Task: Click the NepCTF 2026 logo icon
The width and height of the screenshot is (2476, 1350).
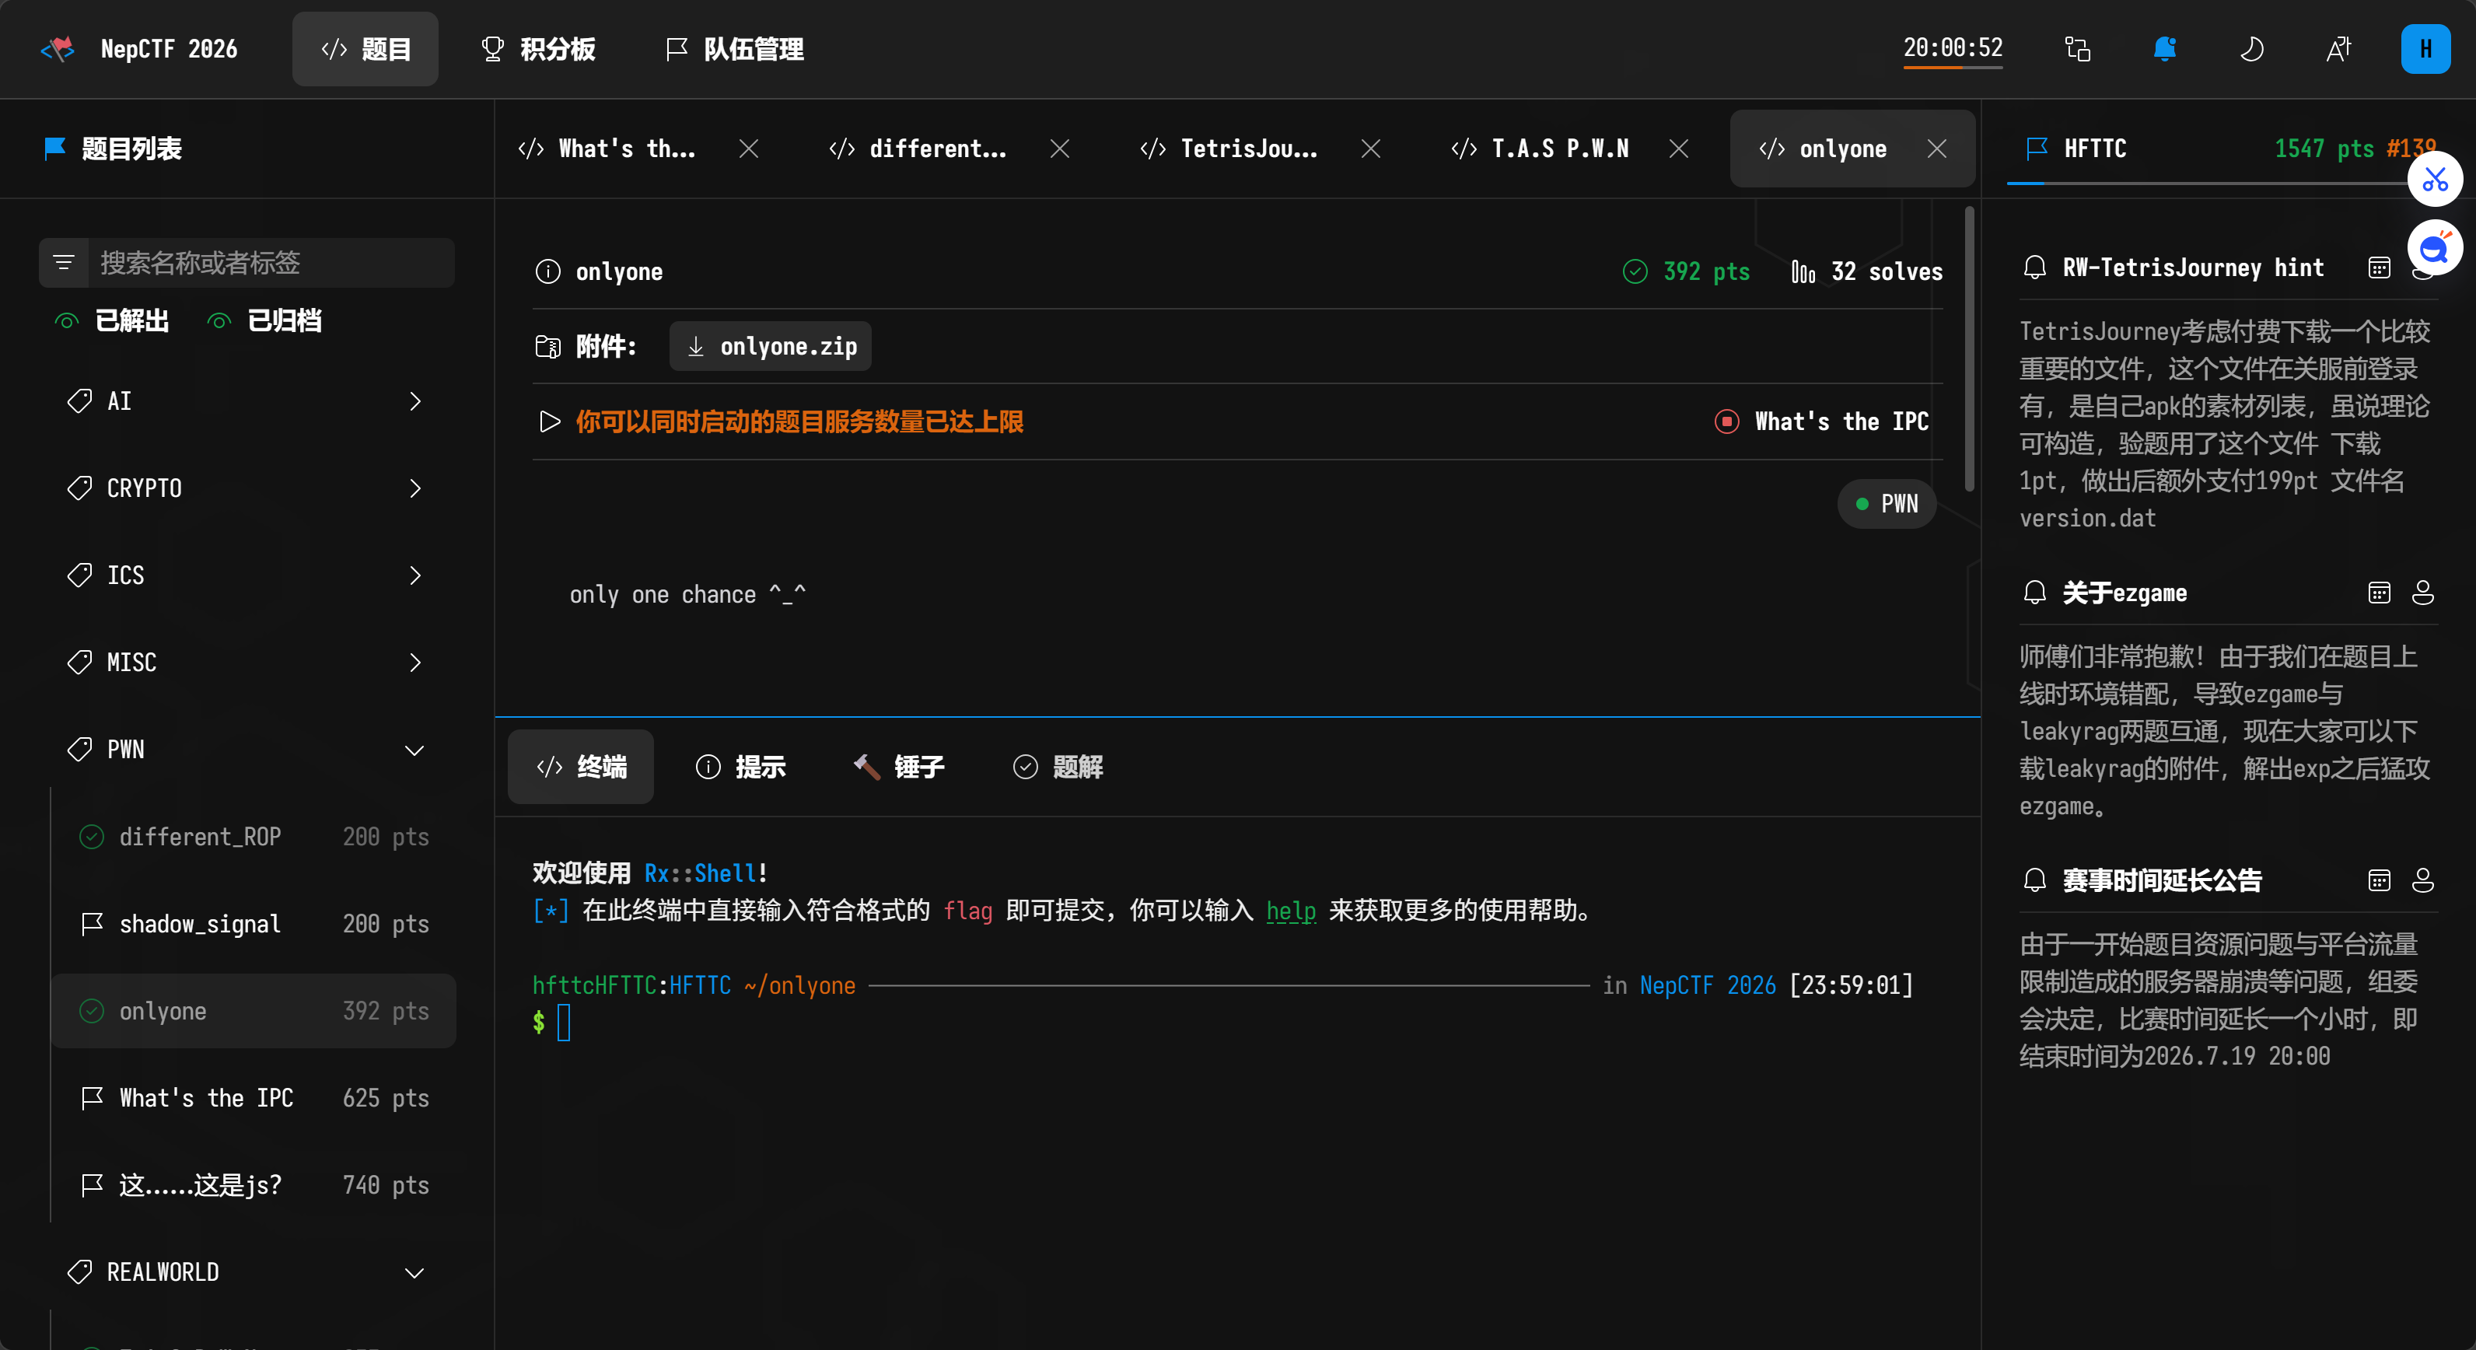Action: point(58,48)
